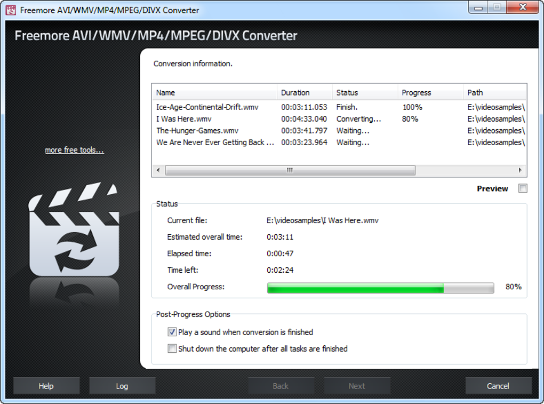Click estimated overall time 0:03:11
544x404 pixels.
[280, 237]
